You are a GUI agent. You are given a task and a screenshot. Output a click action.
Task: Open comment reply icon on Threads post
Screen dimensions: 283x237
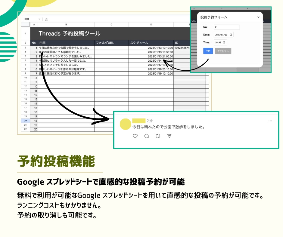point(147,136)
